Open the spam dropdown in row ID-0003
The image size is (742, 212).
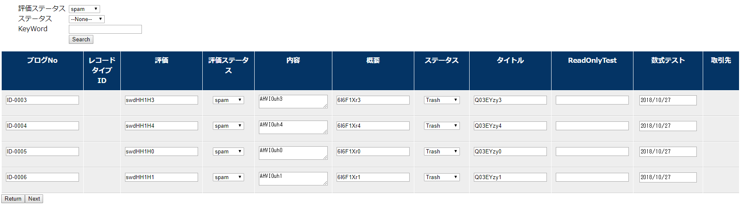tap(228, 100)
